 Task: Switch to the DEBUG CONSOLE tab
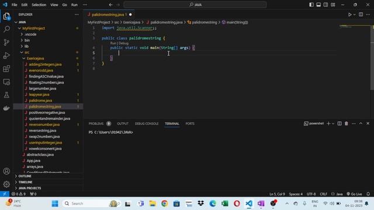click(x=147, y=124)
